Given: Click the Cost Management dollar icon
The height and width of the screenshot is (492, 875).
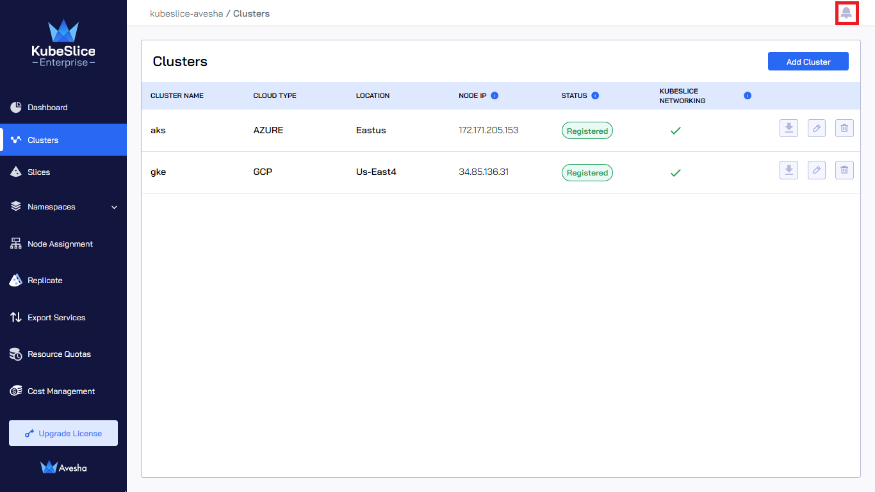Looking at the screenshot, I should tap(16, 391).
